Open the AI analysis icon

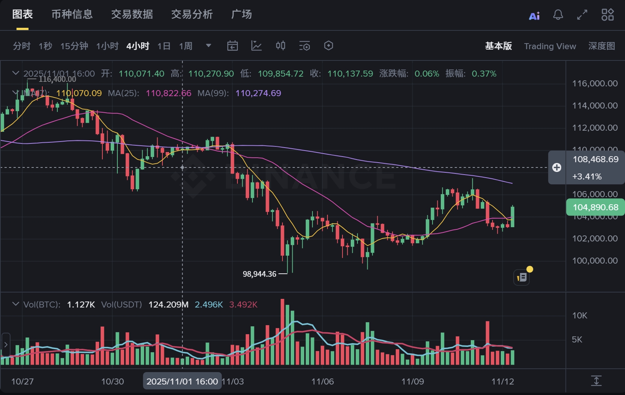(534, 15)
